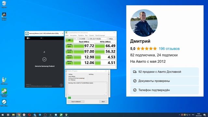Open Yandex Browser from the taskbar
208x117 pixels.
coord(24,115)
